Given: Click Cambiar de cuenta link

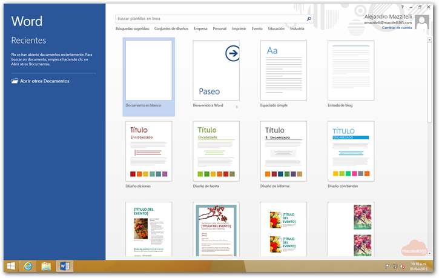Looking at the screenshot, I should [x=397, y=28].
